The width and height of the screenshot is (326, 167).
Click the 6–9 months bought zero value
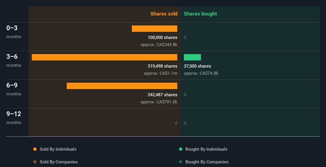[185, 95]
